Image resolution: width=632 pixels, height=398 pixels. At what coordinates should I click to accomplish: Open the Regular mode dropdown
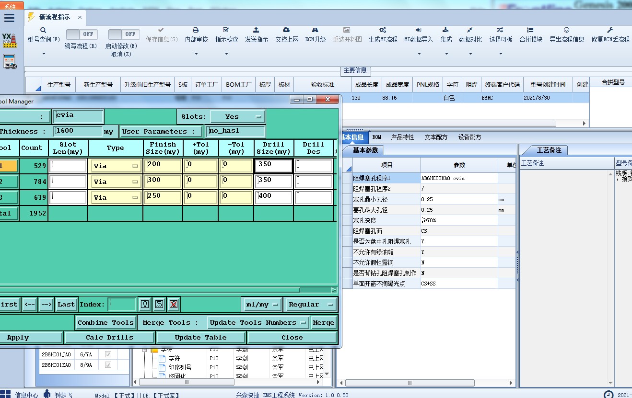click(x=311, y=304)
